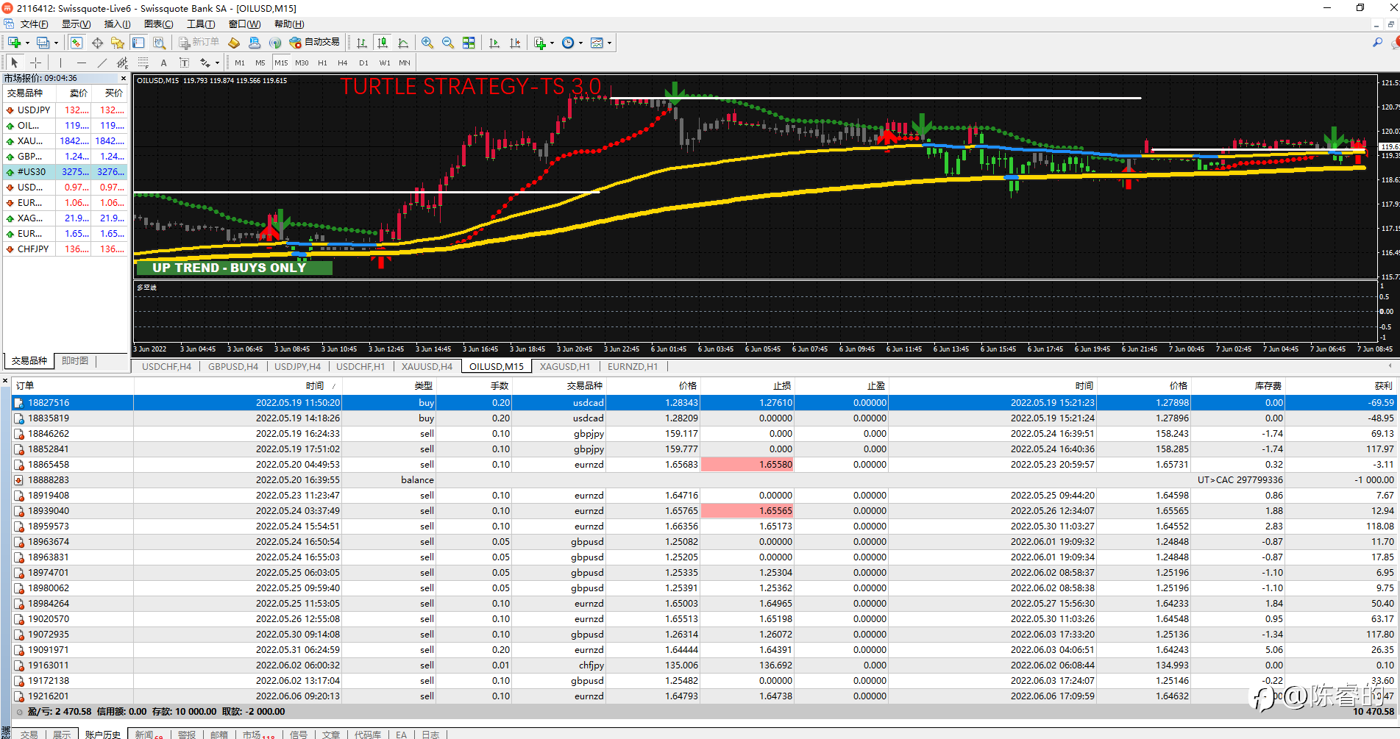The image size is (1400, 739).
Task: Open the 新闻 news terminal tab
Action: tap(149, 734)
